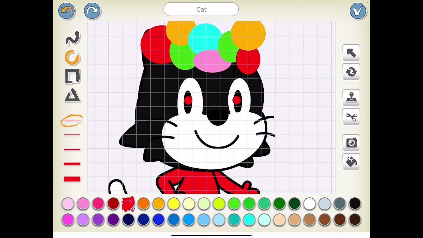Edit the sprite name field reading Cat
The width and height of the screenshot is (423, 238).
click(201, 9)
